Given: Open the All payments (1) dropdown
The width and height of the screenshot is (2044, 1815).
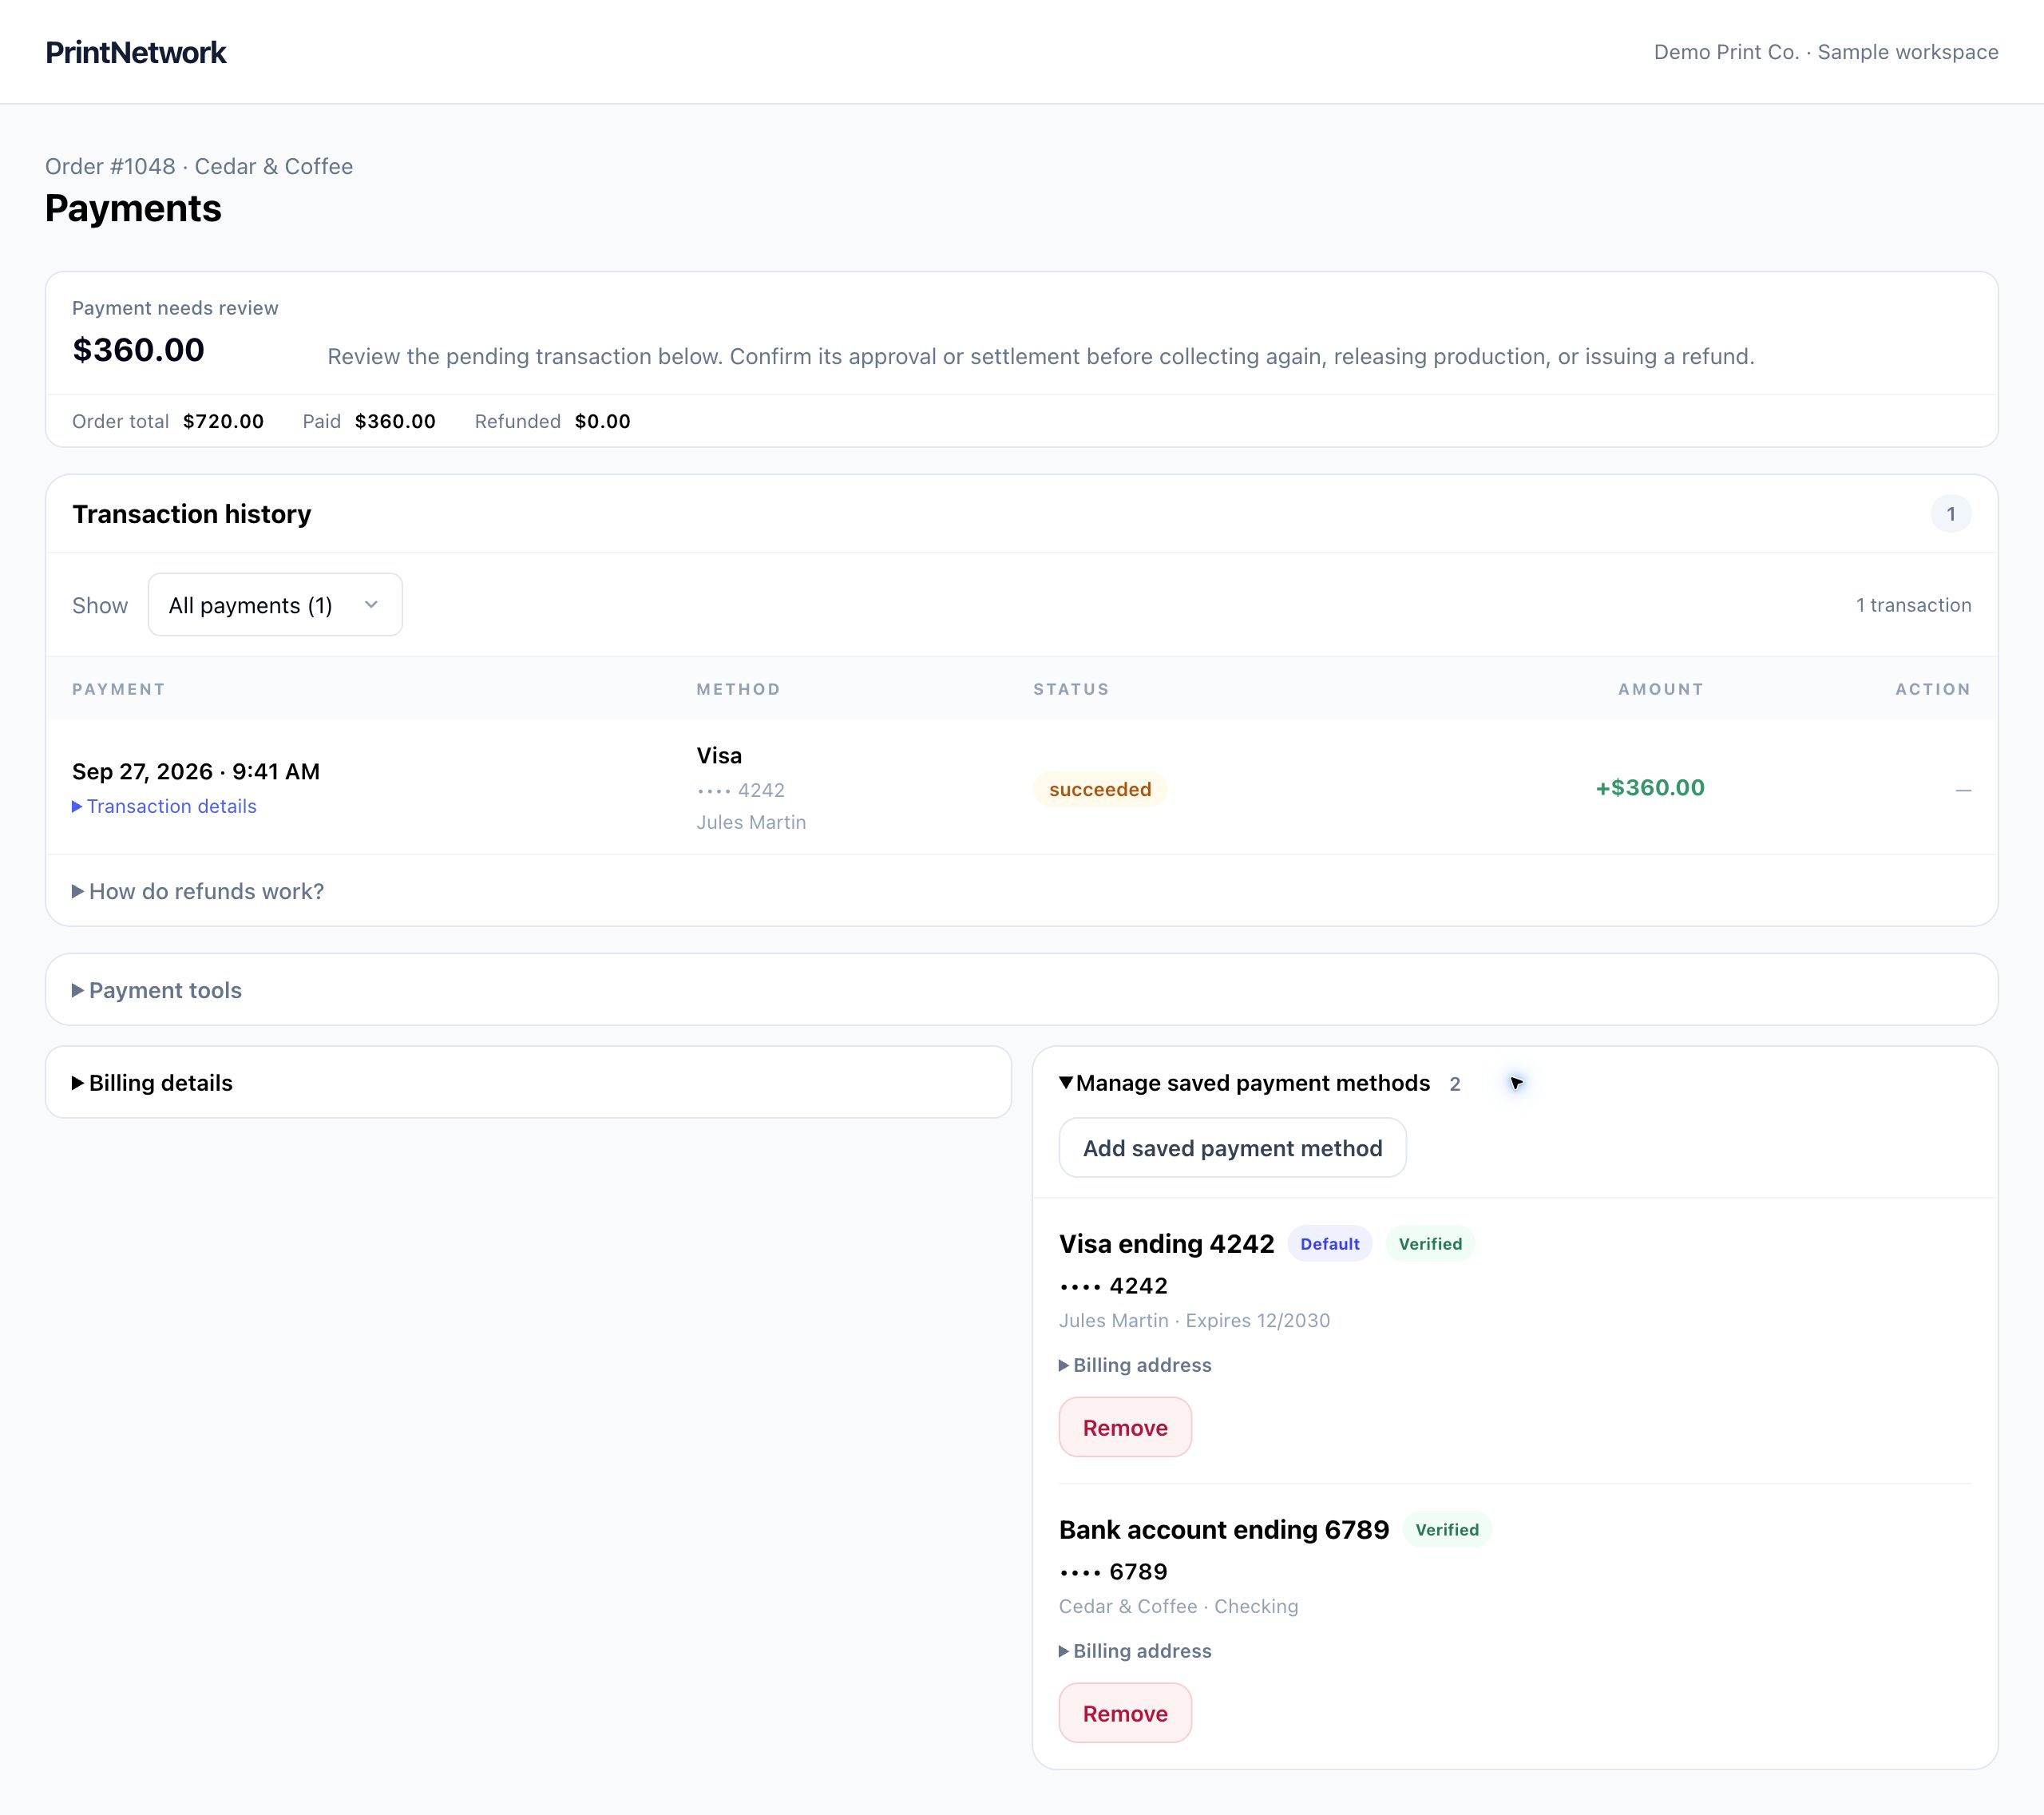Looking at the screenshot, I should 275,605.
